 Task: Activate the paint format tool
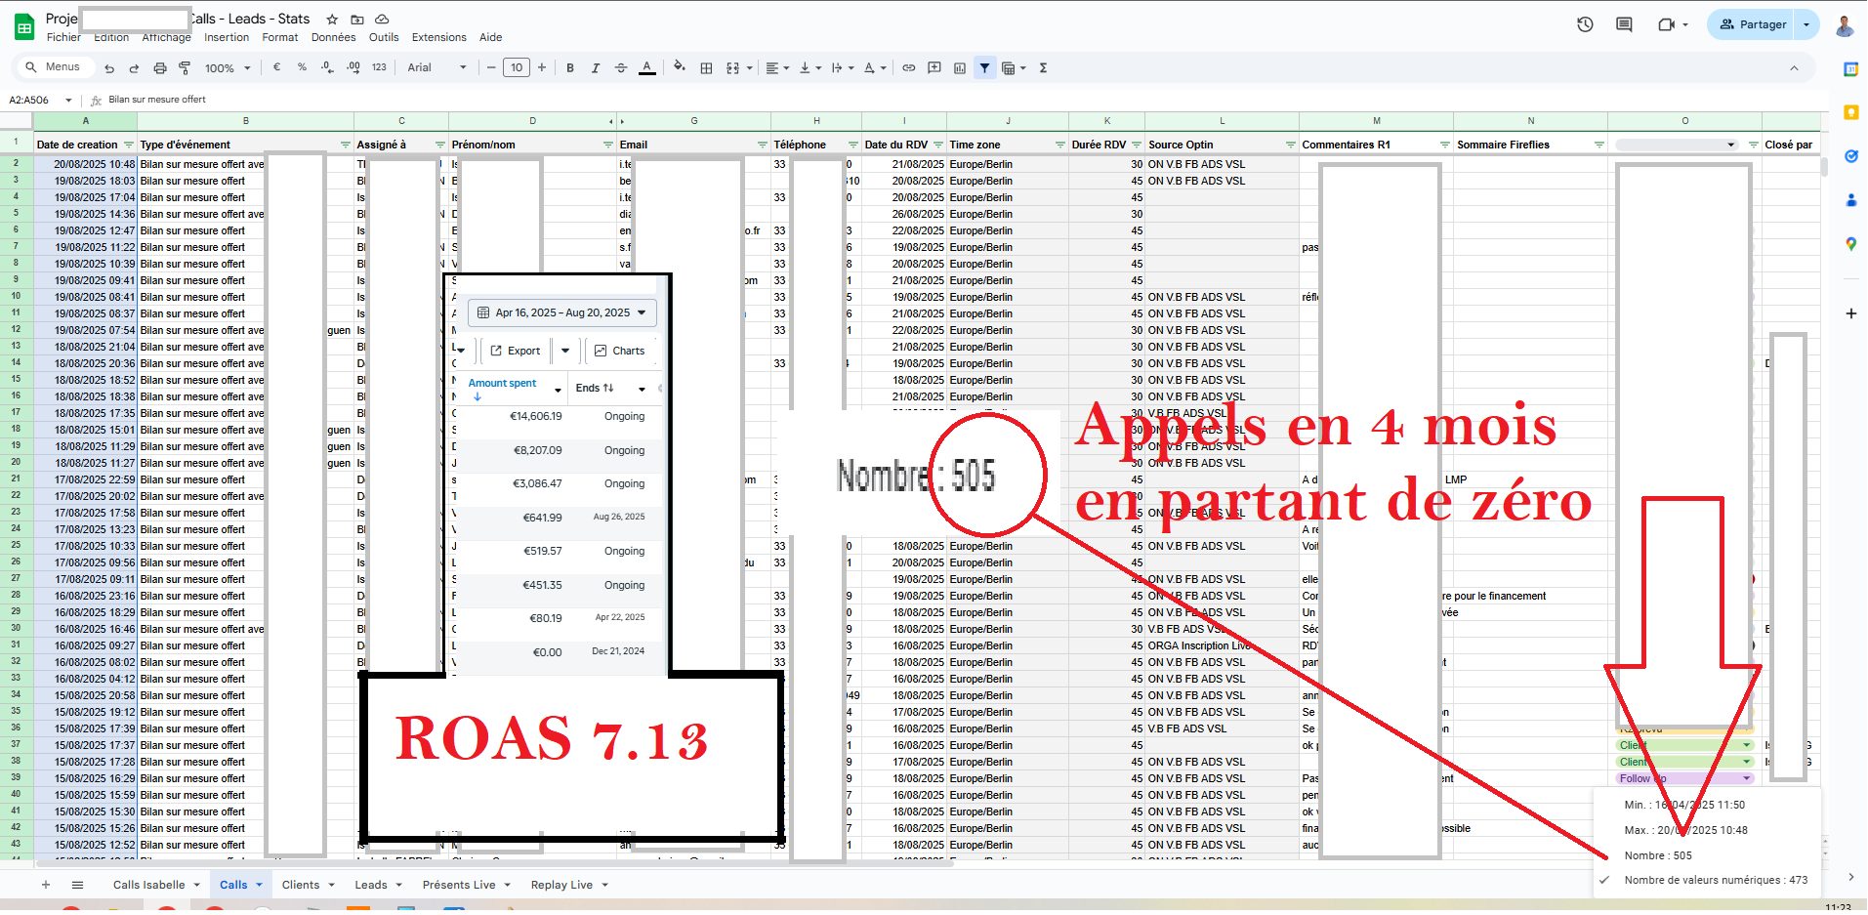click(x=185, y=68)
